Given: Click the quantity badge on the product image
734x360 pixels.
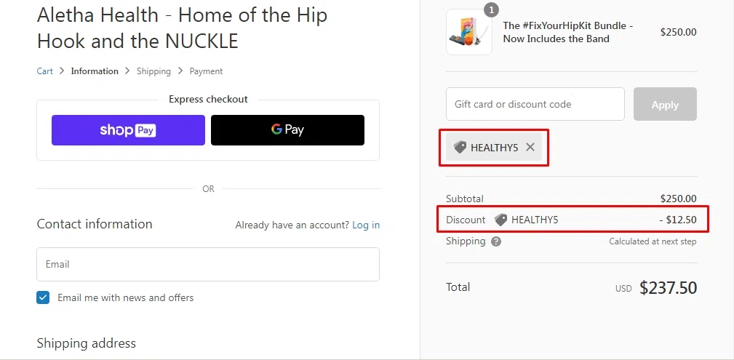Looking at the screenshot, I should point(491,10).
